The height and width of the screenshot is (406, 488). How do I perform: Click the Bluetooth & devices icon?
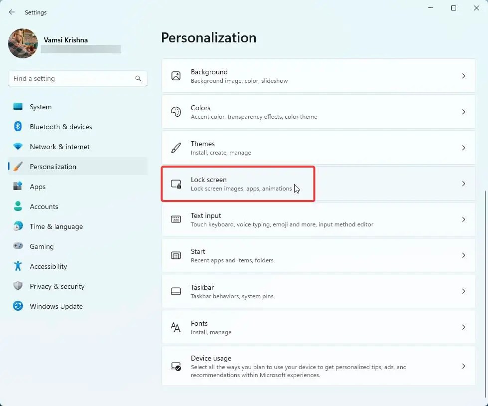(x=18, y=127)
